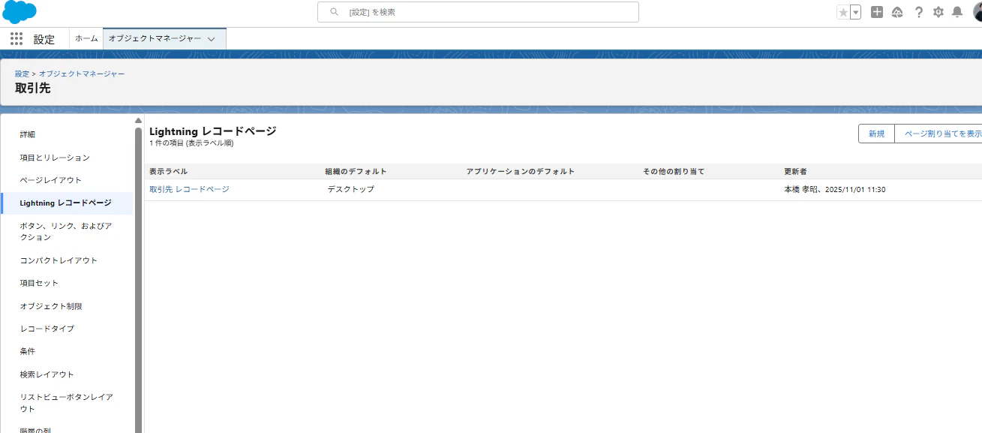The width and height of the screenshot is (982, 433).
Task: Click the sidebar vertical scrollbar thumb
Action: (138, 279)
